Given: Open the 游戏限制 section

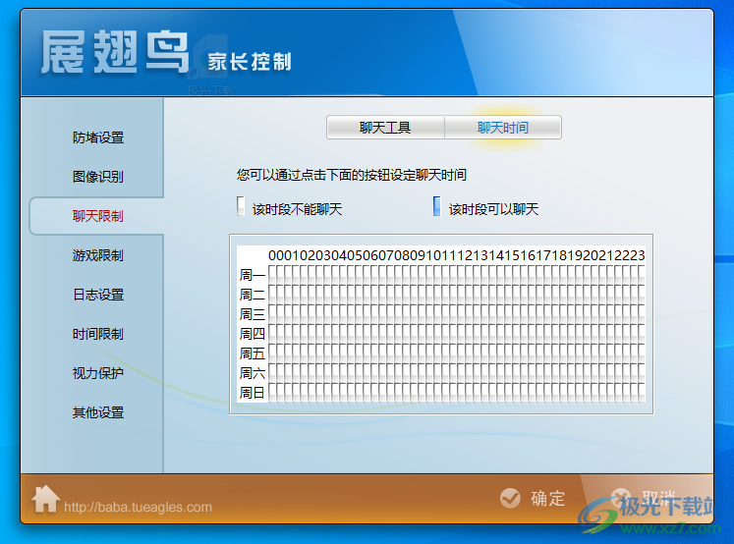Looking at the screenshot, I should [x=97, y=255].
